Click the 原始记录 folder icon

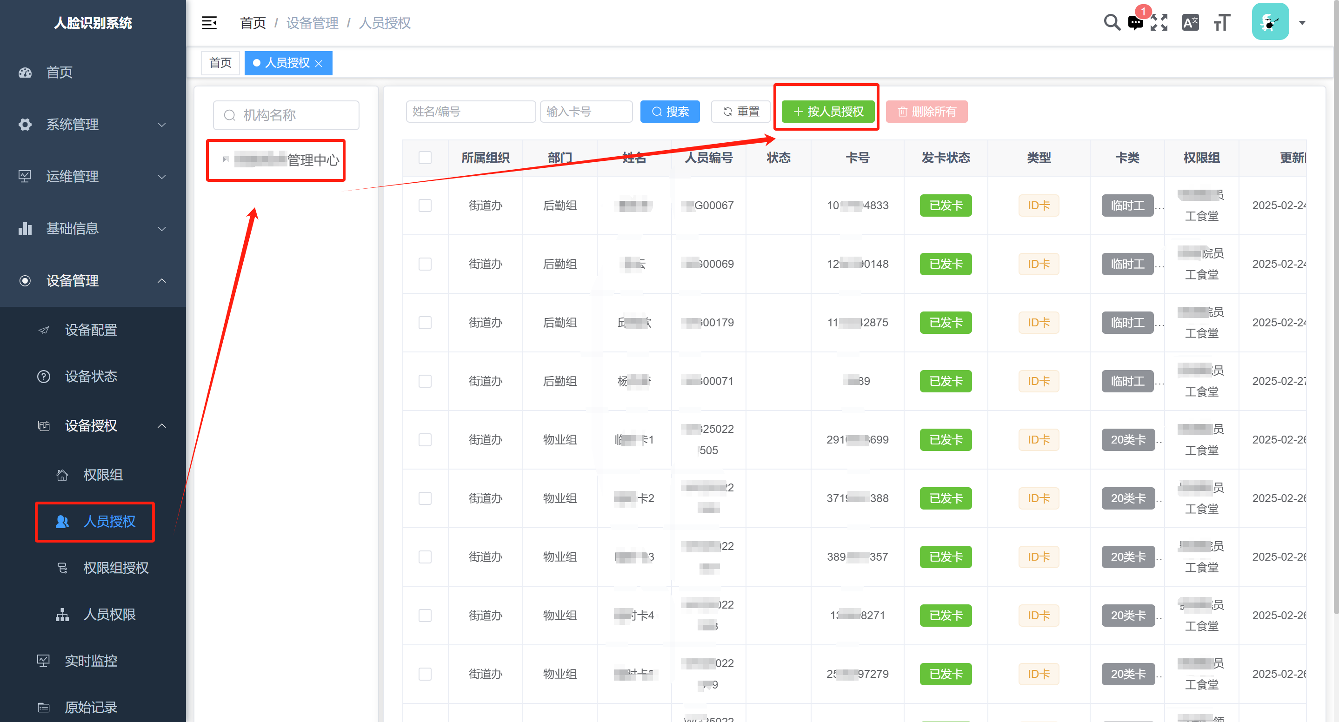coord(44,708)
